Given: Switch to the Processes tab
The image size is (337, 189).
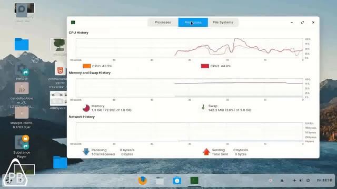Looking at the screenshot, I should point(163,22).
